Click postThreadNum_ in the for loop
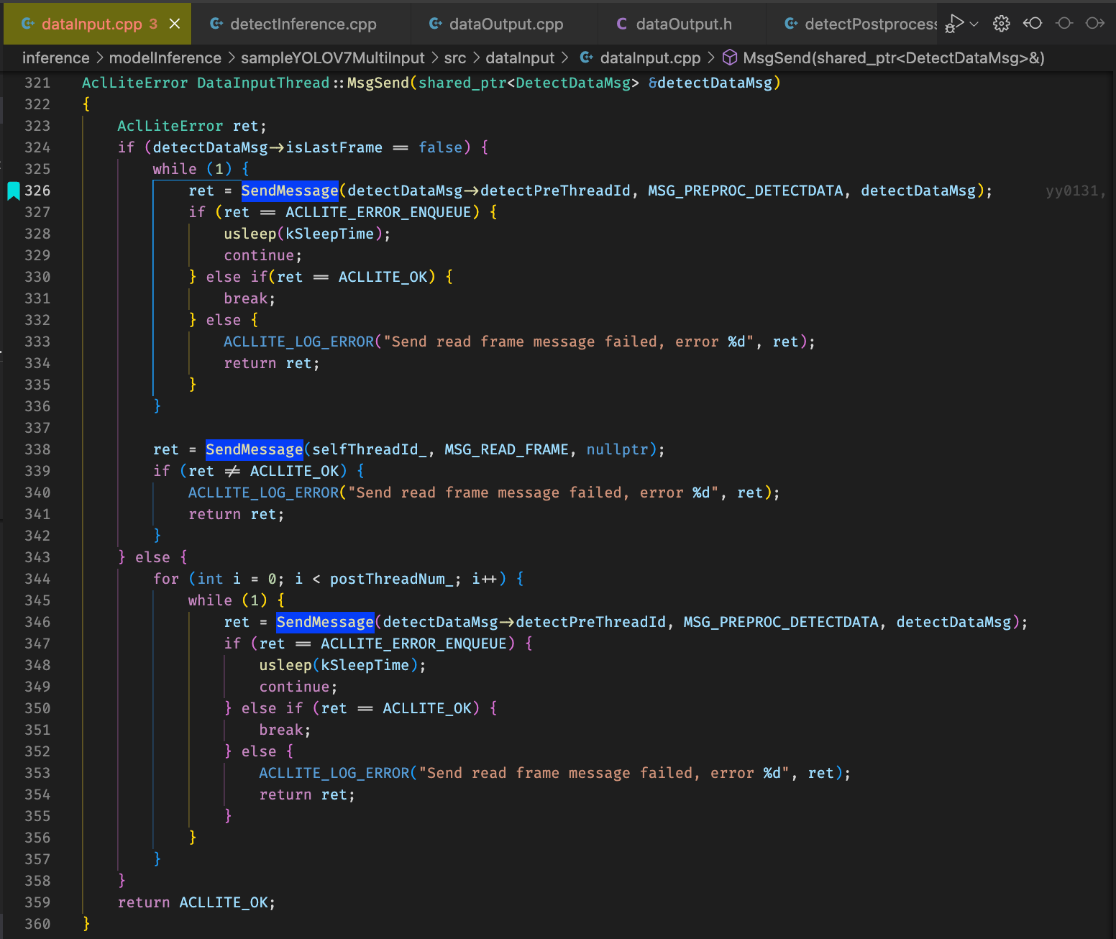Viewport: 1116px width, 939px height. click(392, 579)
